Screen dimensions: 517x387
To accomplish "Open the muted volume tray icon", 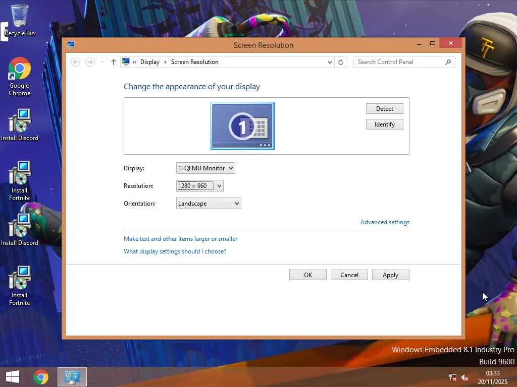I will click(x=465, y=377).
